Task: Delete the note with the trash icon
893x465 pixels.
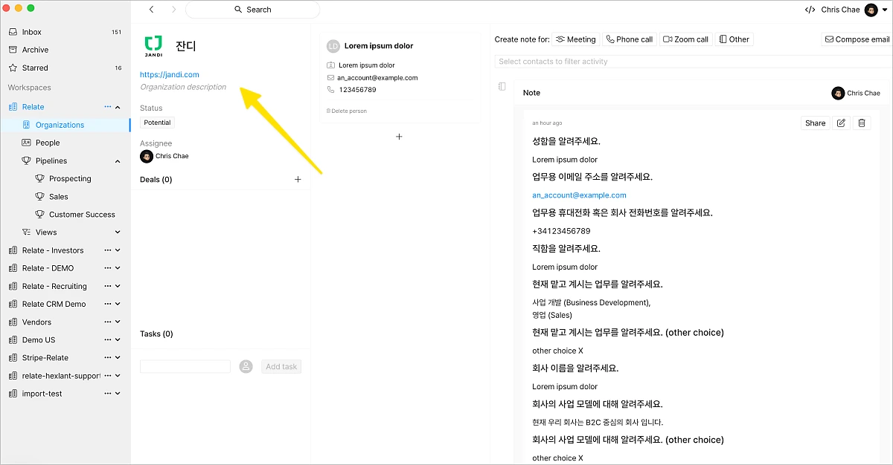Action: coord(861,123)
